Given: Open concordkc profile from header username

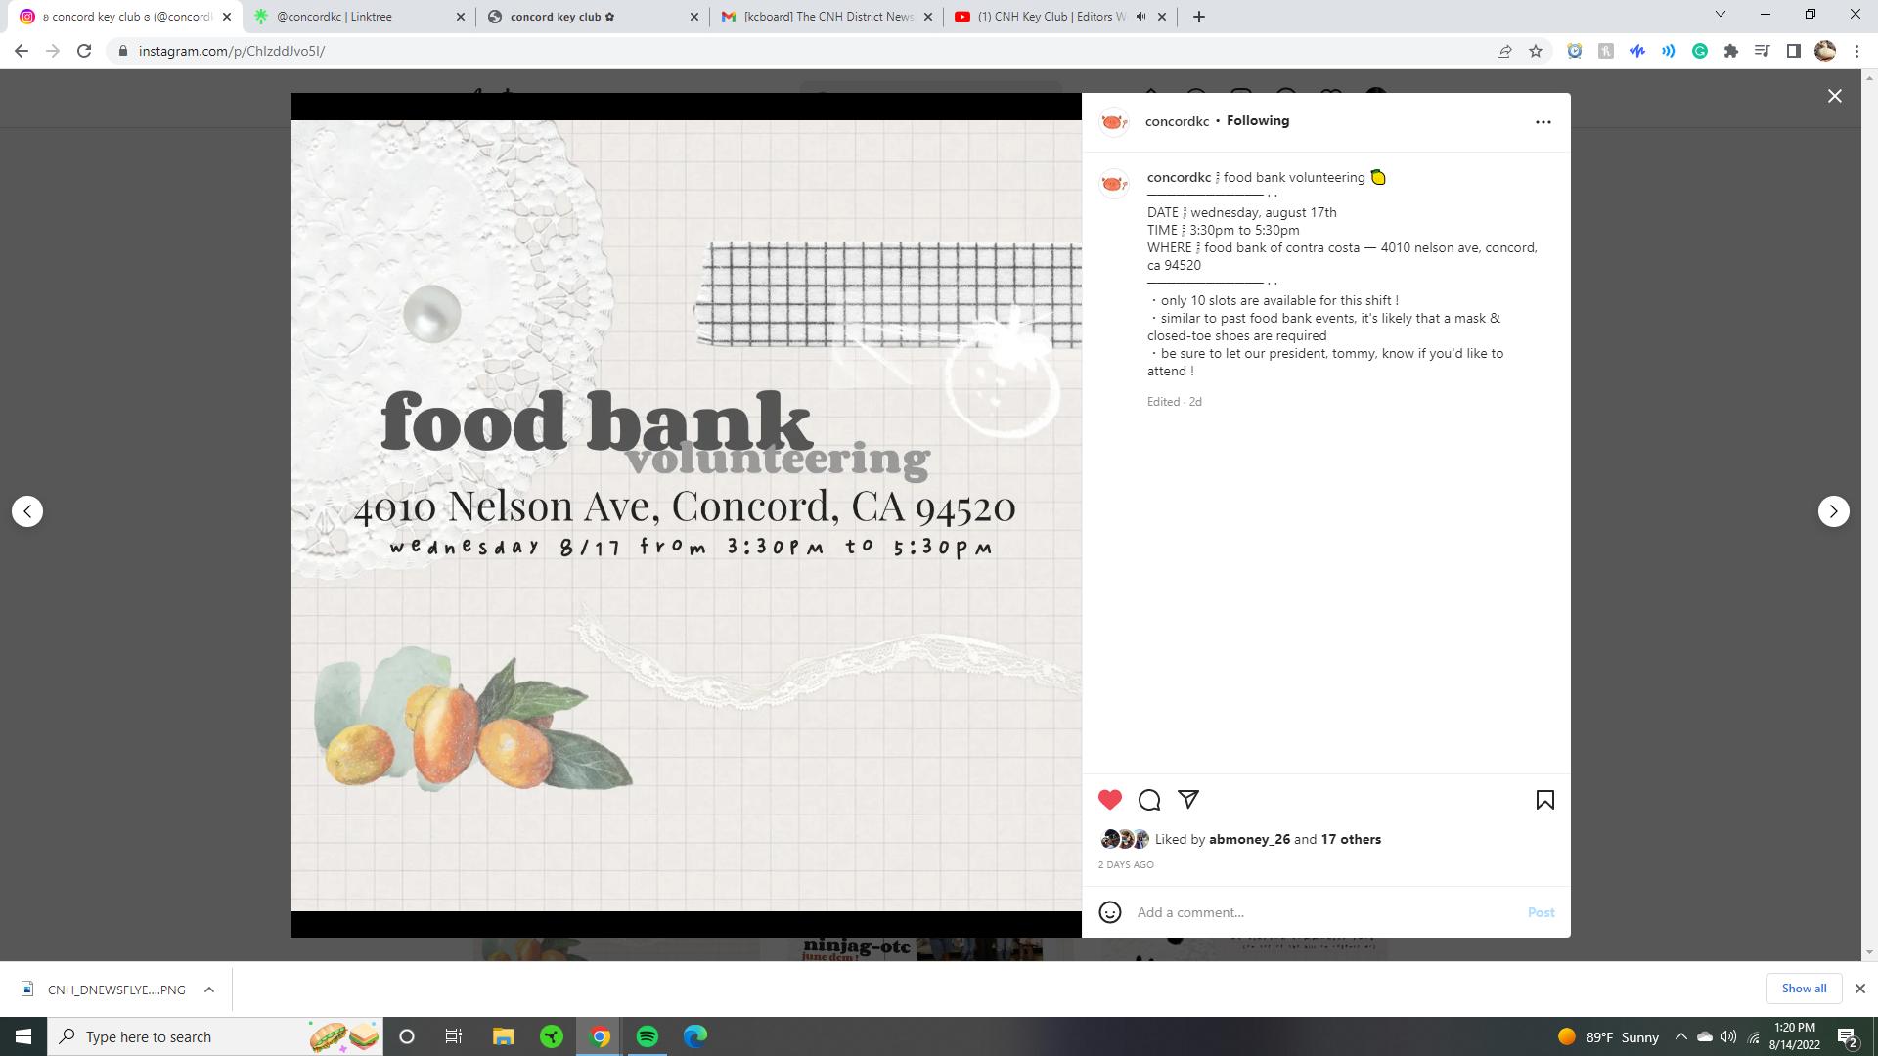Looking at the screenshot, I should pos(1177,121).
